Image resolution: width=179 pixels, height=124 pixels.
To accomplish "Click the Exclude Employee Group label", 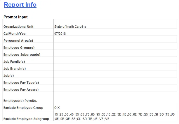I will pyautogui.click(x=23, y=108).
